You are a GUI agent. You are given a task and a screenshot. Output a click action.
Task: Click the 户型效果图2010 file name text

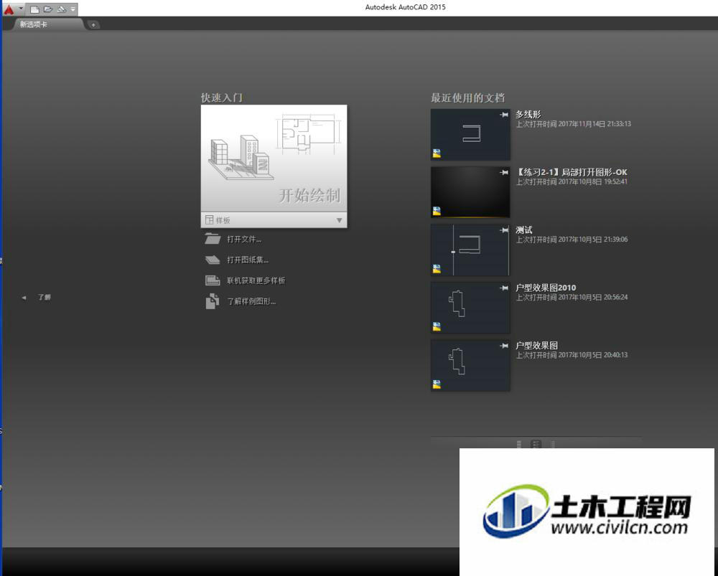[x=546, y=288]
